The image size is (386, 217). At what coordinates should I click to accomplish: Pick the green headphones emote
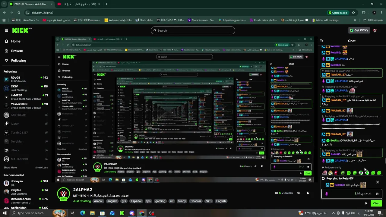click(x=367, y=173)
